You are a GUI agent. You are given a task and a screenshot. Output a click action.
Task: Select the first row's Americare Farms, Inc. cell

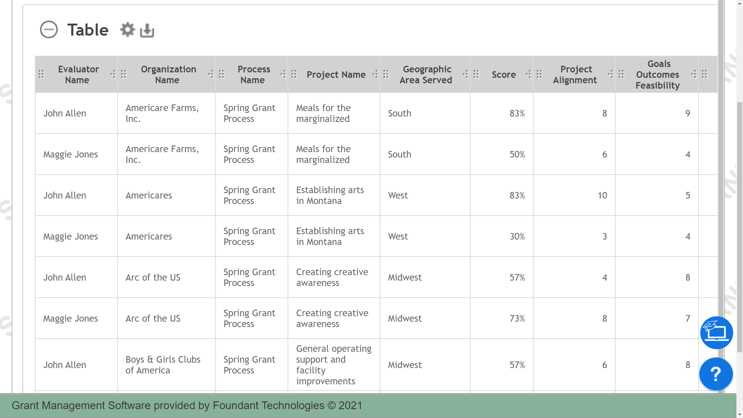point(166,113)
